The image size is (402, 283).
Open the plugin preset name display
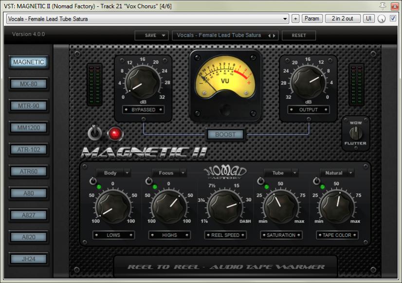(x=219, y=36)
